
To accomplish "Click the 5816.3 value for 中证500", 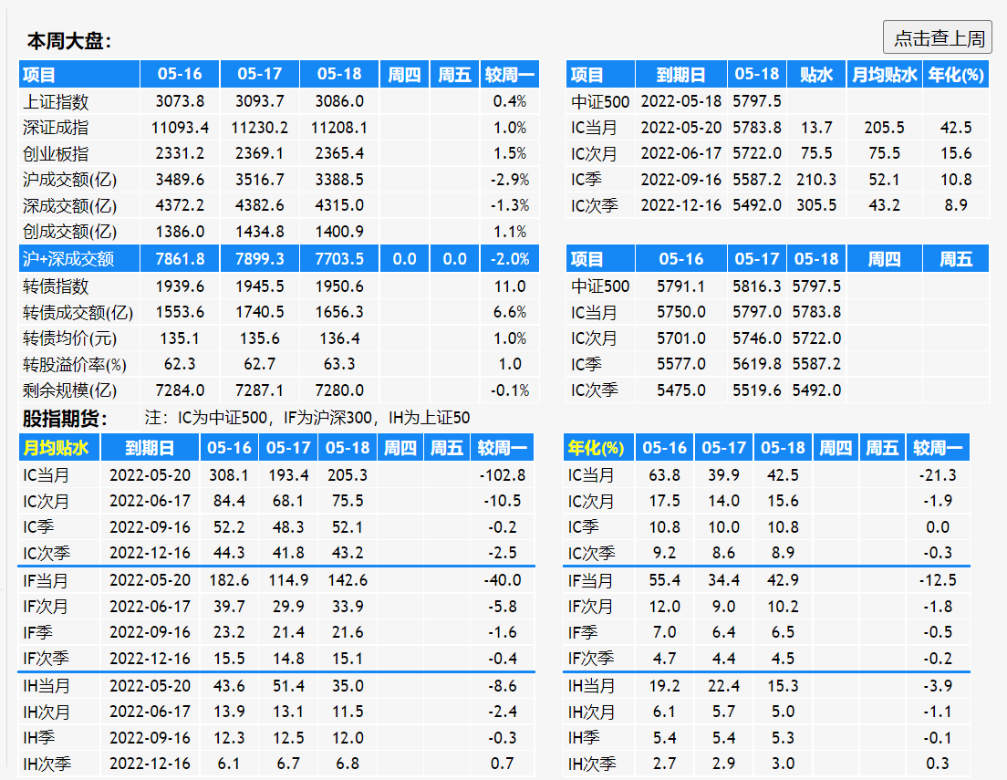I will 757,286.
